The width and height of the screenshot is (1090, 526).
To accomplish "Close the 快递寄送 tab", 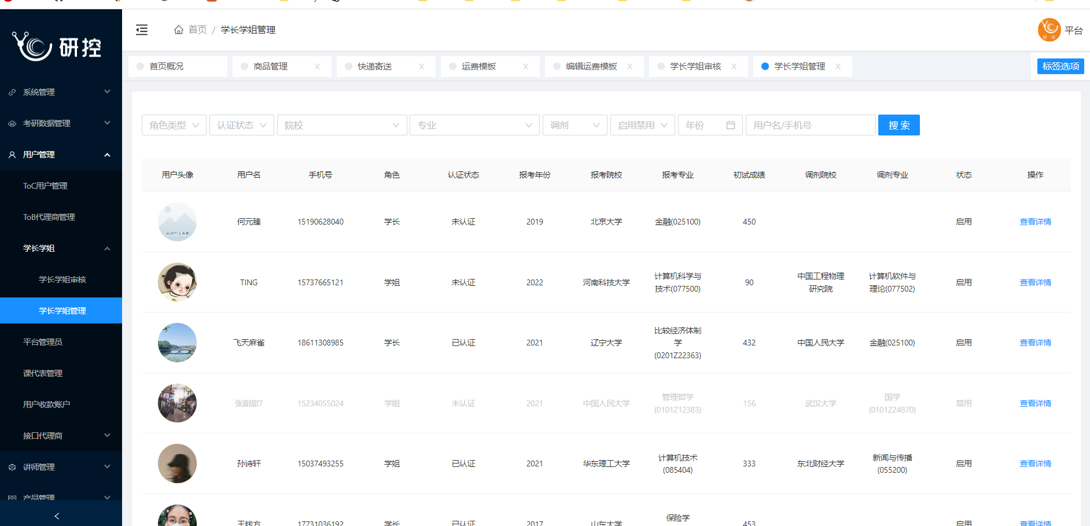I will [421, 67].
